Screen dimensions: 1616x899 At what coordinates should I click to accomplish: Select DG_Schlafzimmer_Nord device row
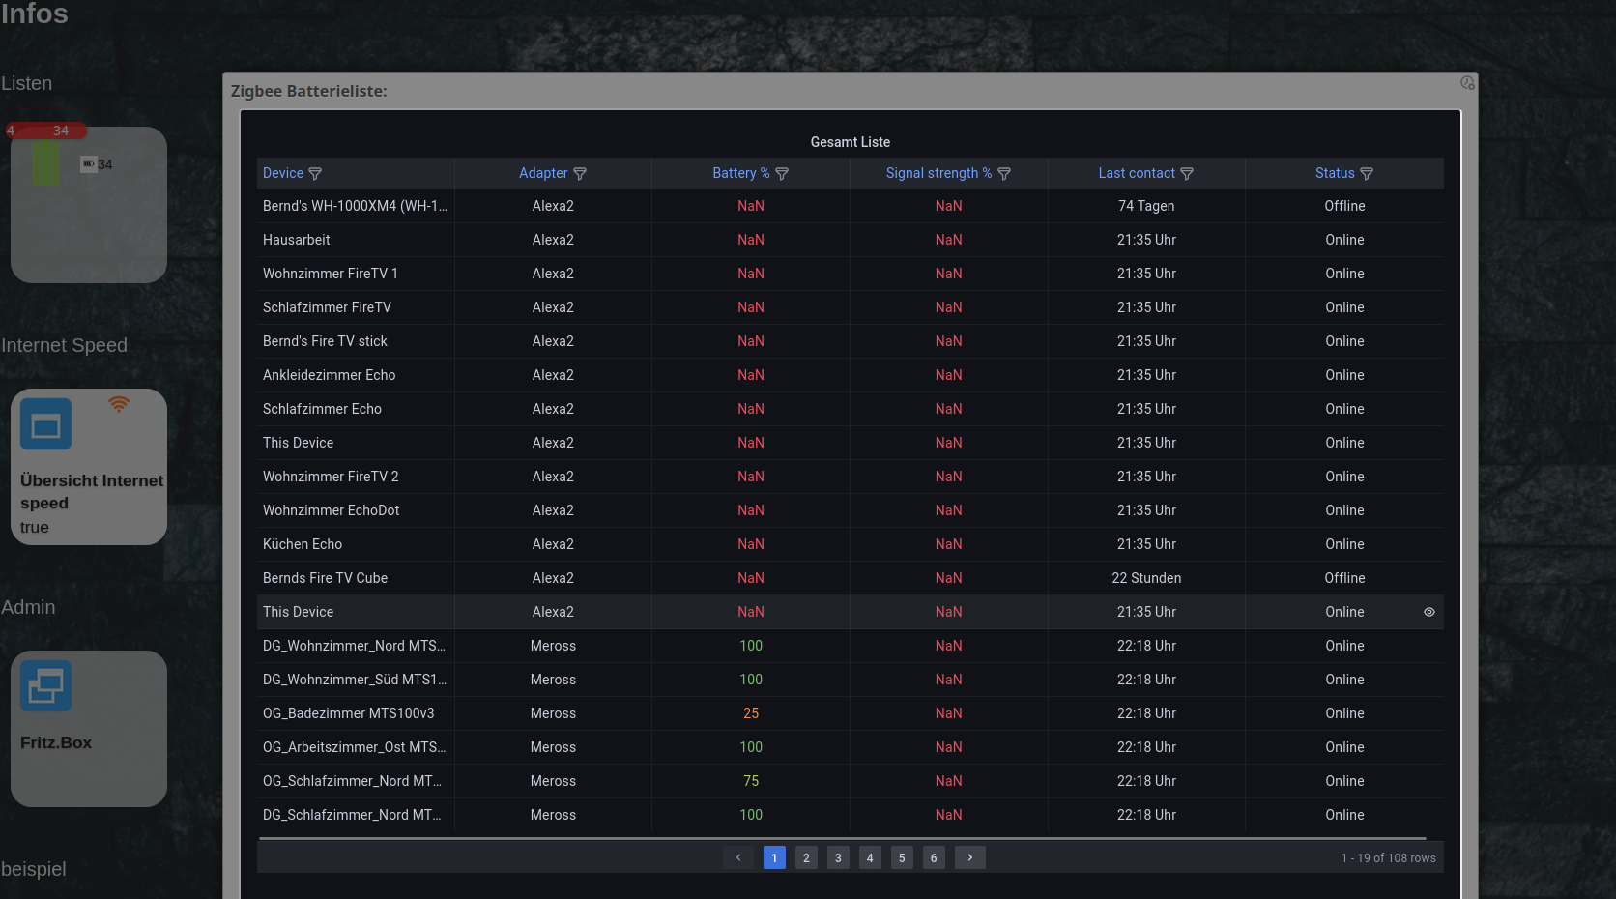point(851,815)
